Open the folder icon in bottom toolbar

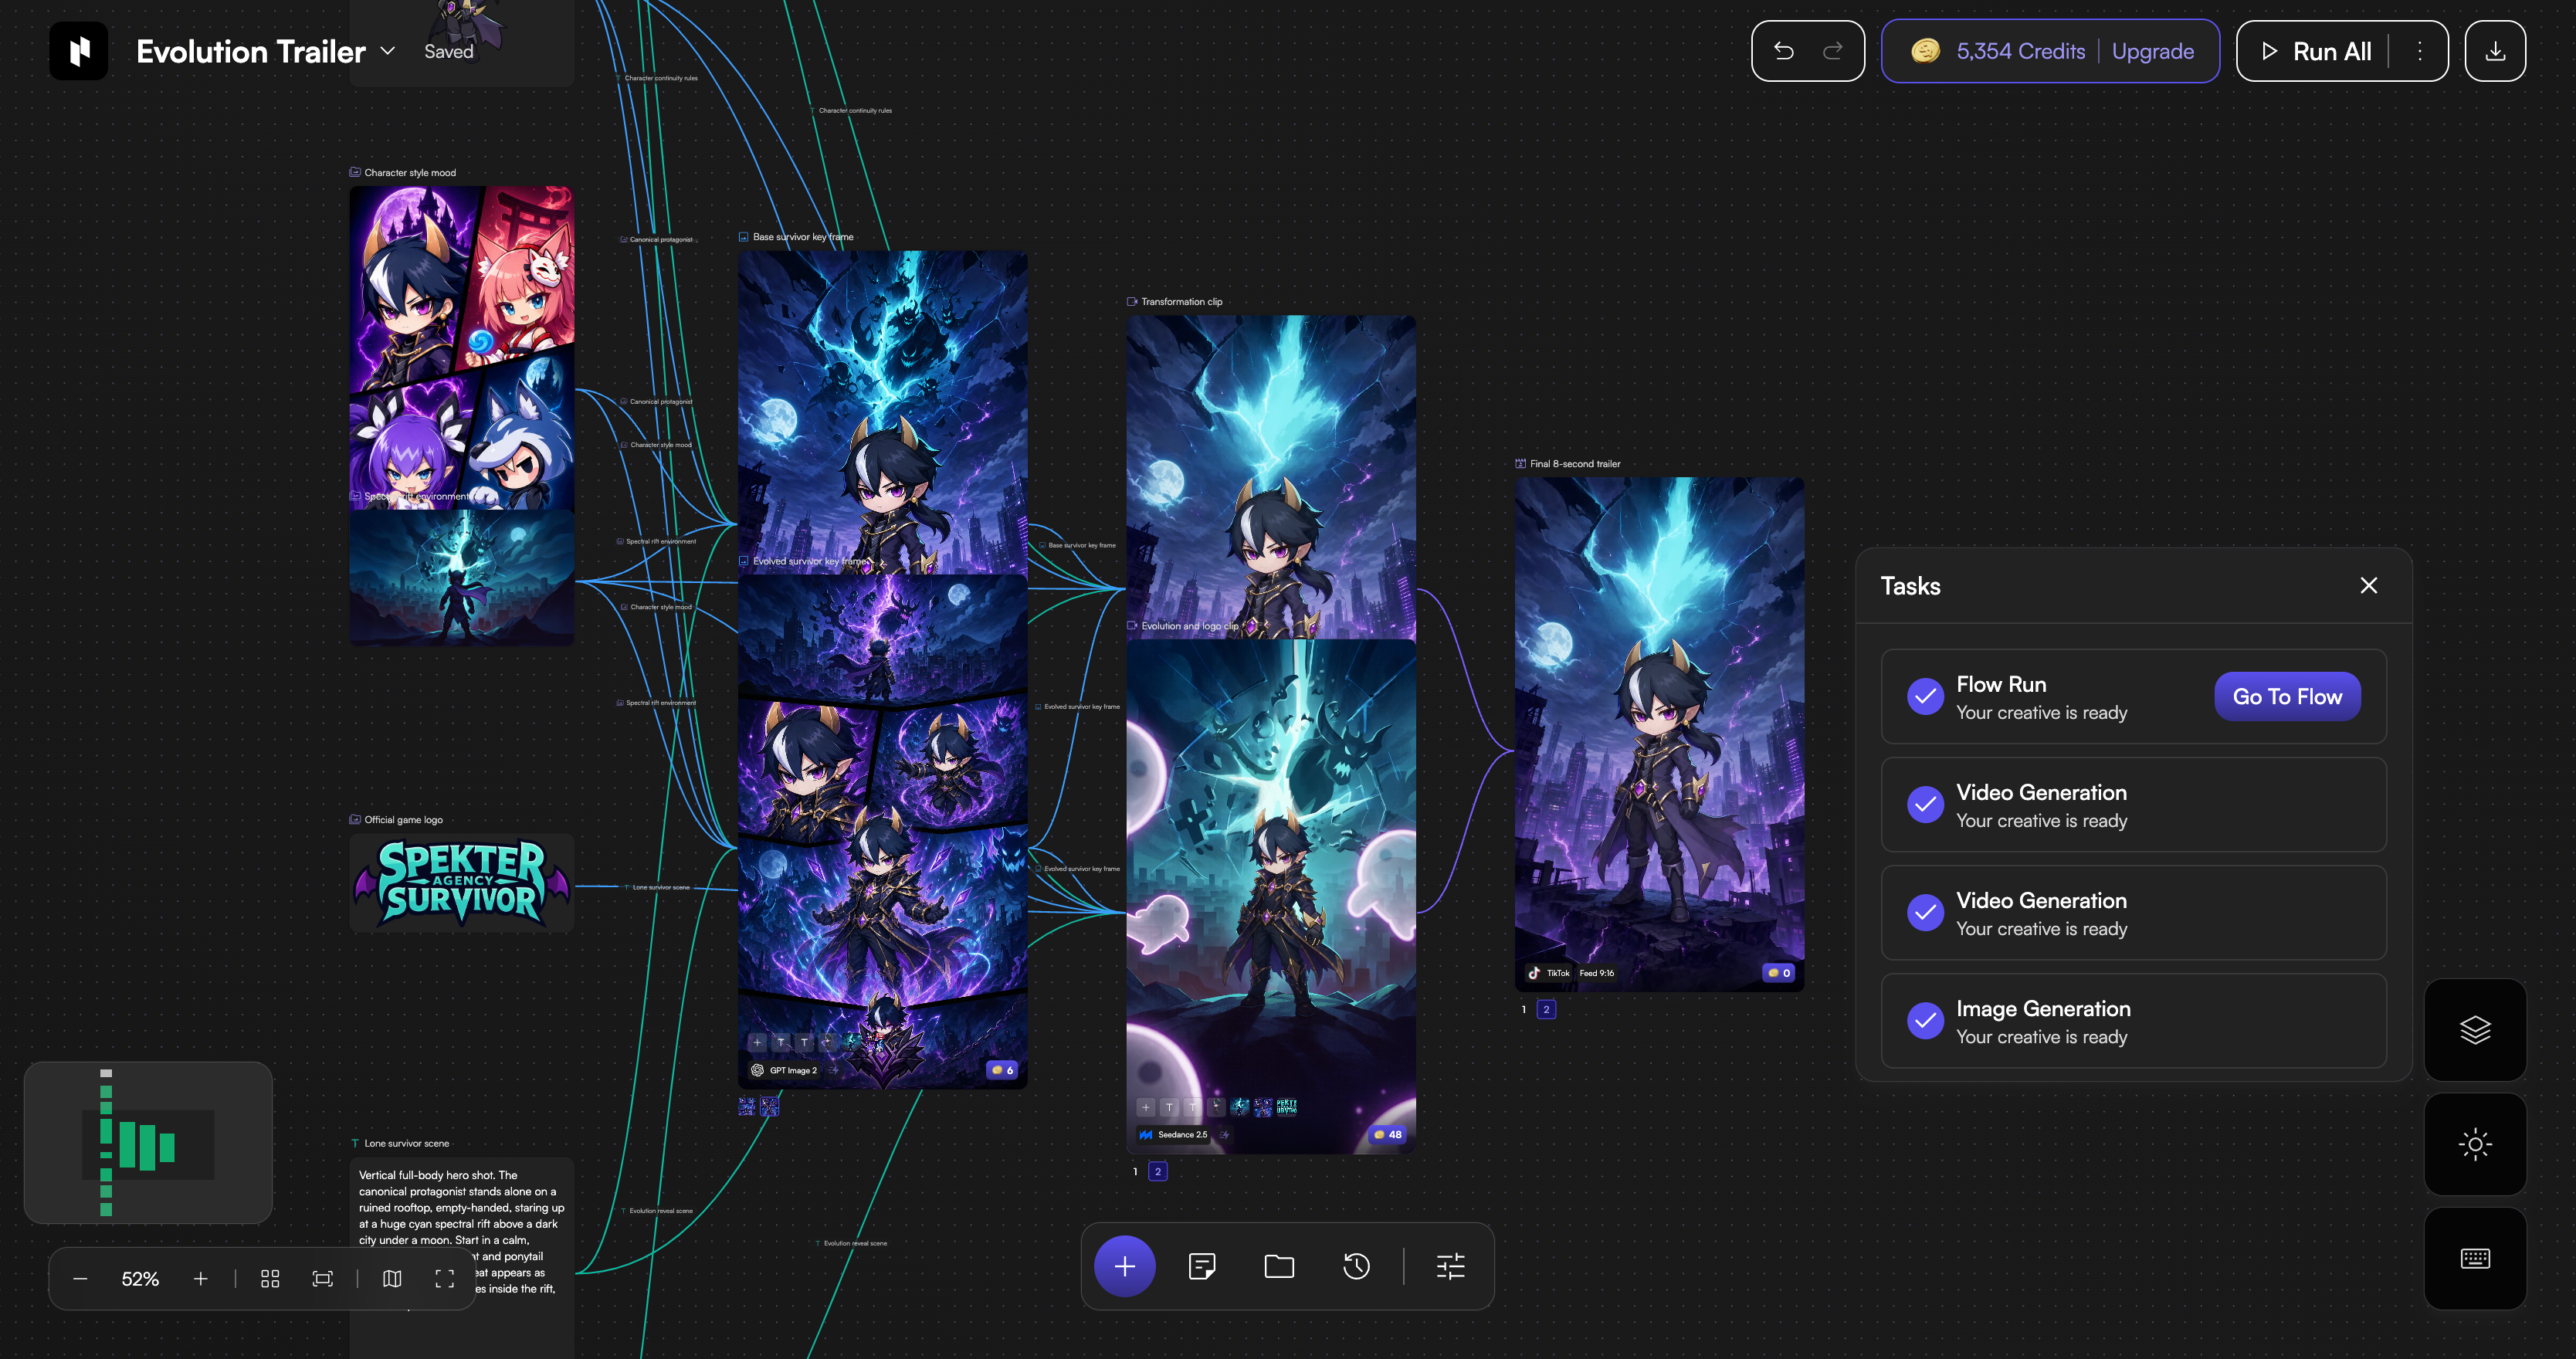(x=1279, y=1266)
